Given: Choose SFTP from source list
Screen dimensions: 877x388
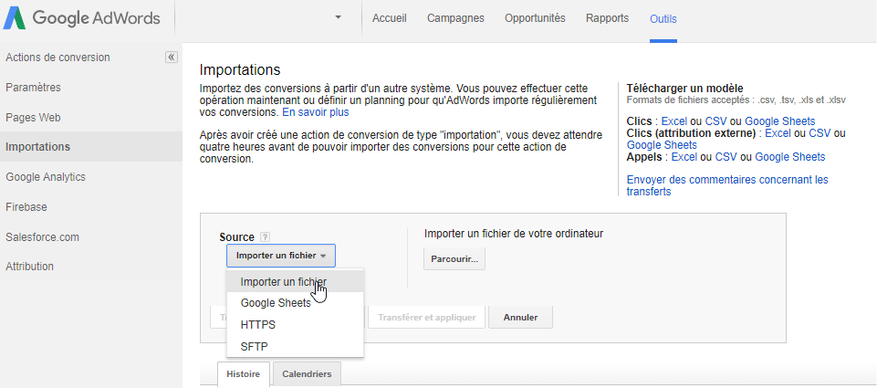Looking at the screenshot, I should (x=296, y=347).
